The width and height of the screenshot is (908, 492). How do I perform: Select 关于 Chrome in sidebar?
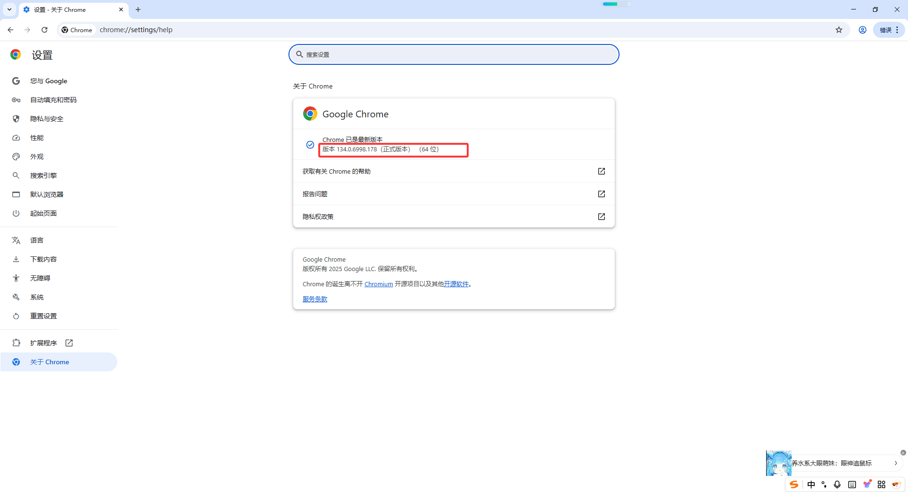59,362
